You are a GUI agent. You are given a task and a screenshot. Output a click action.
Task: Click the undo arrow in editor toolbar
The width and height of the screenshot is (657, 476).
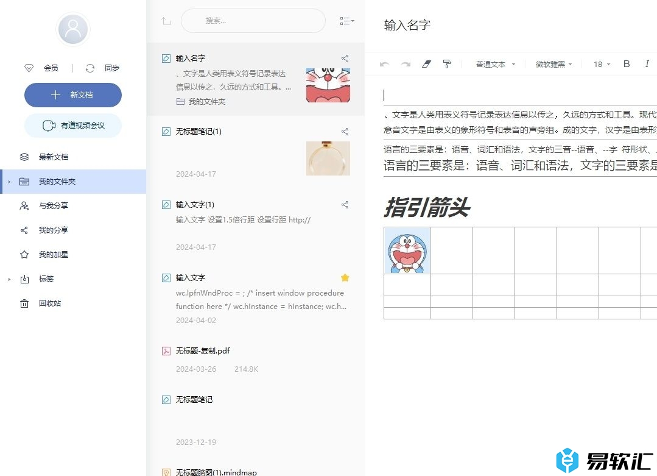385,64
